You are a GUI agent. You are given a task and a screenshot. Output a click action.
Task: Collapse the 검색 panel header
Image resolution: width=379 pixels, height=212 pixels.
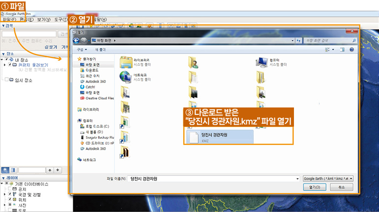[x=7, y=26]
